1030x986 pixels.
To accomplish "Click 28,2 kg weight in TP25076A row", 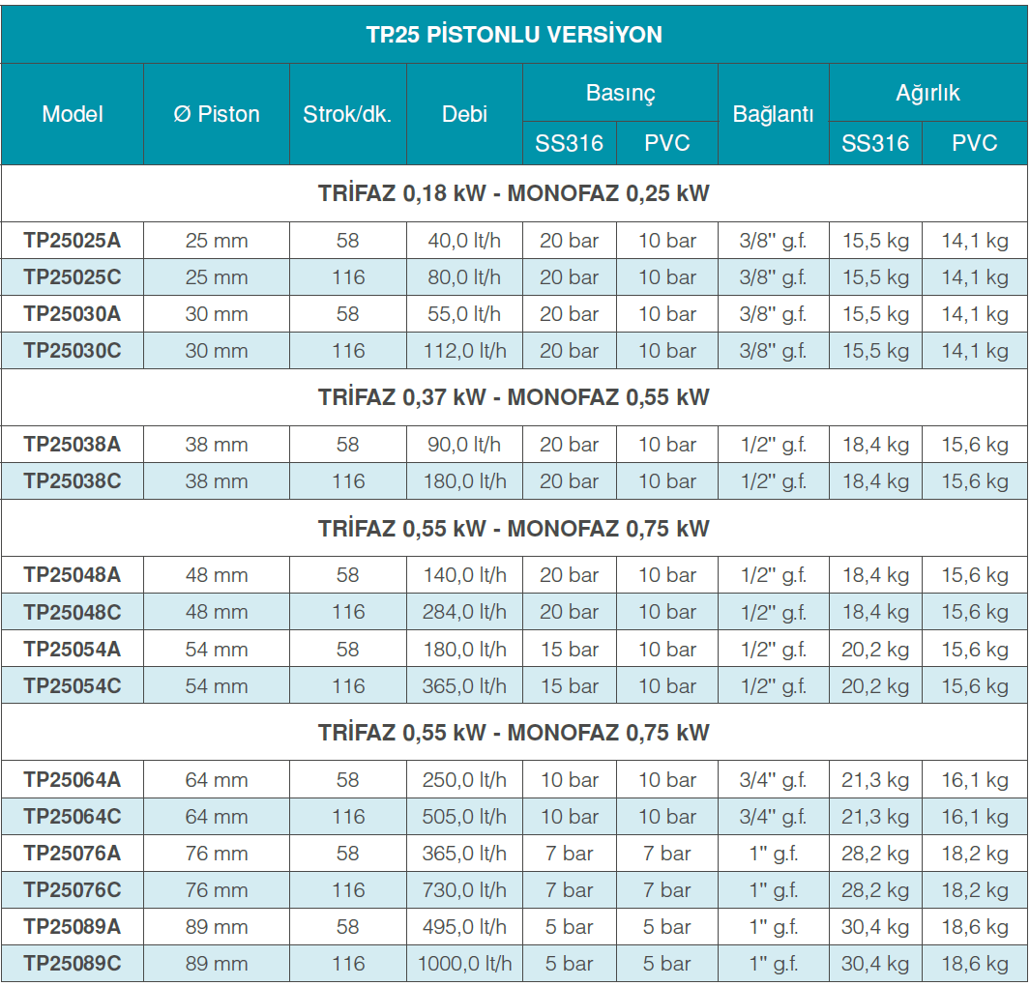I will [x=875, y=854].
